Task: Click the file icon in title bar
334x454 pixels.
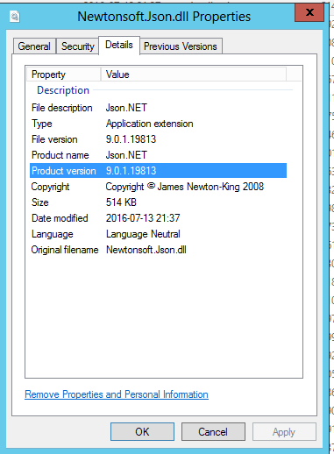Action: [x=15, y=17]
